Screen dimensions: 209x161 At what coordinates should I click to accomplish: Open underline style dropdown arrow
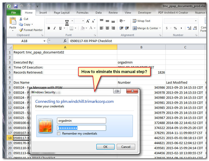click(64, 28)
